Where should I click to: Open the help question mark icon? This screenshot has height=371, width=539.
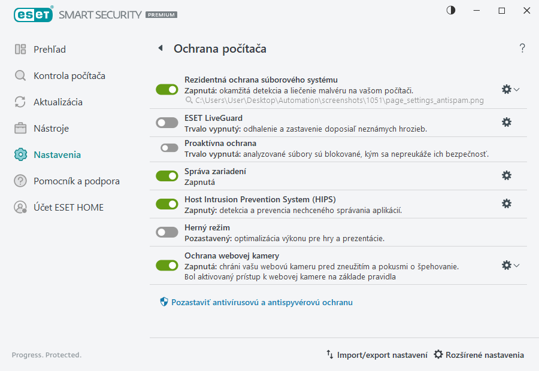pyautogui.click(x=522, y=48)
